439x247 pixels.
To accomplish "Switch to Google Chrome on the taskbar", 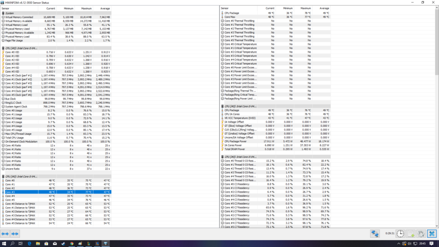I will coord(72,244).
